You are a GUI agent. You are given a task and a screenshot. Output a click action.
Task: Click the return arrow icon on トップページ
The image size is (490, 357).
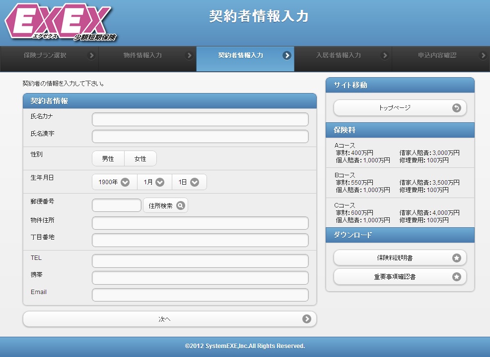457,108
